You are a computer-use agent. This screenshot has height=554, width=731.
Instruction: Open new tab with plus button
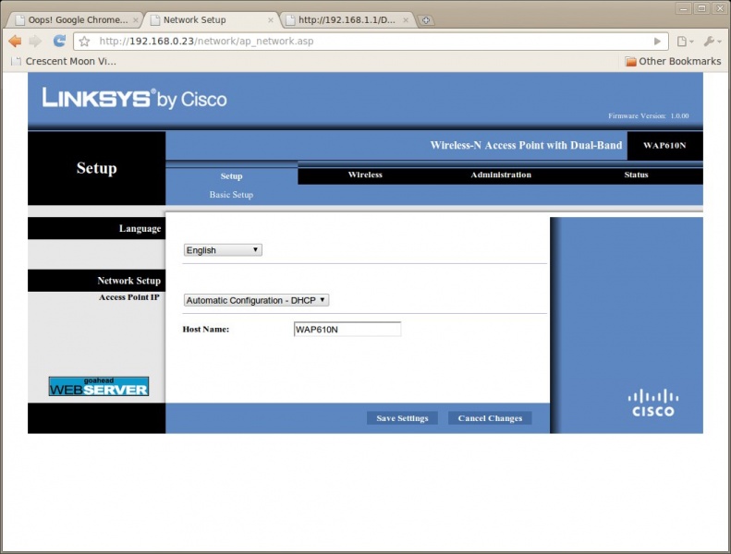426,20
